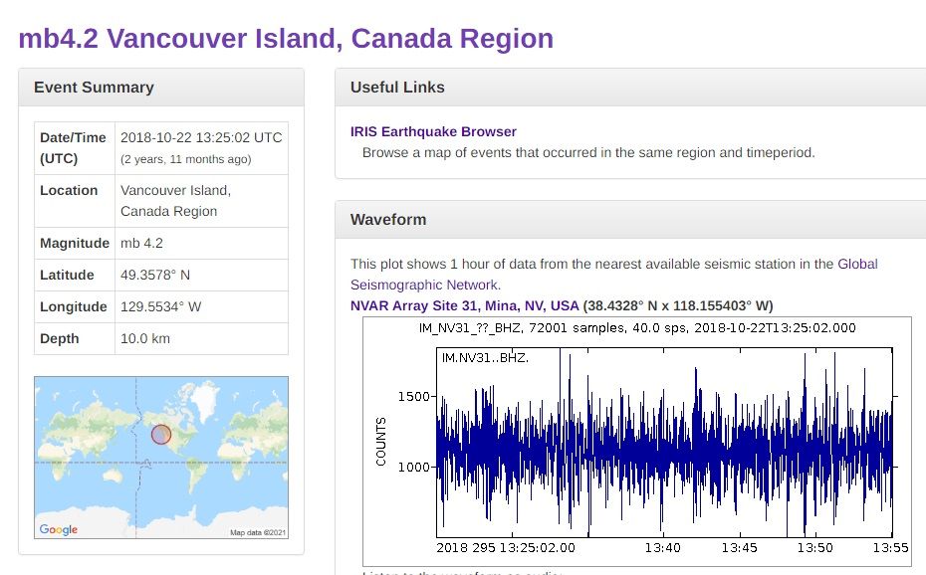Click the 13:45 time axis label
The width and height of the screenshot is (926, 575).
[x=740, y=548]
